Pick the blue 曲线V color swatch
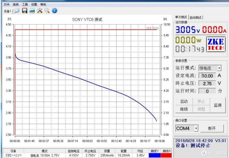The width and height of the screenshot is (229, 158). (155, 155)
